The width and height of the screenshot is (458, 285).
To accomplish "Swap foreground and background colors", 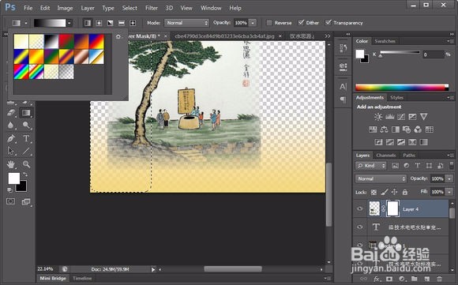I will pyautogui.click(x=25, y=174).
